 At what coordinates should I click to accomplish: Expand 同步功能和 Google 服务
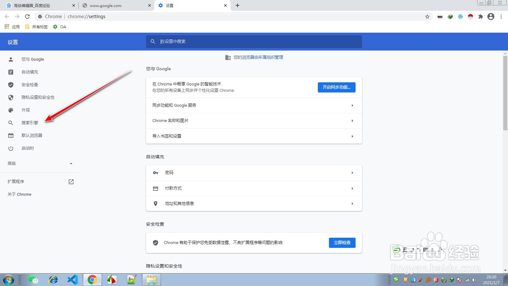point(254,105)
